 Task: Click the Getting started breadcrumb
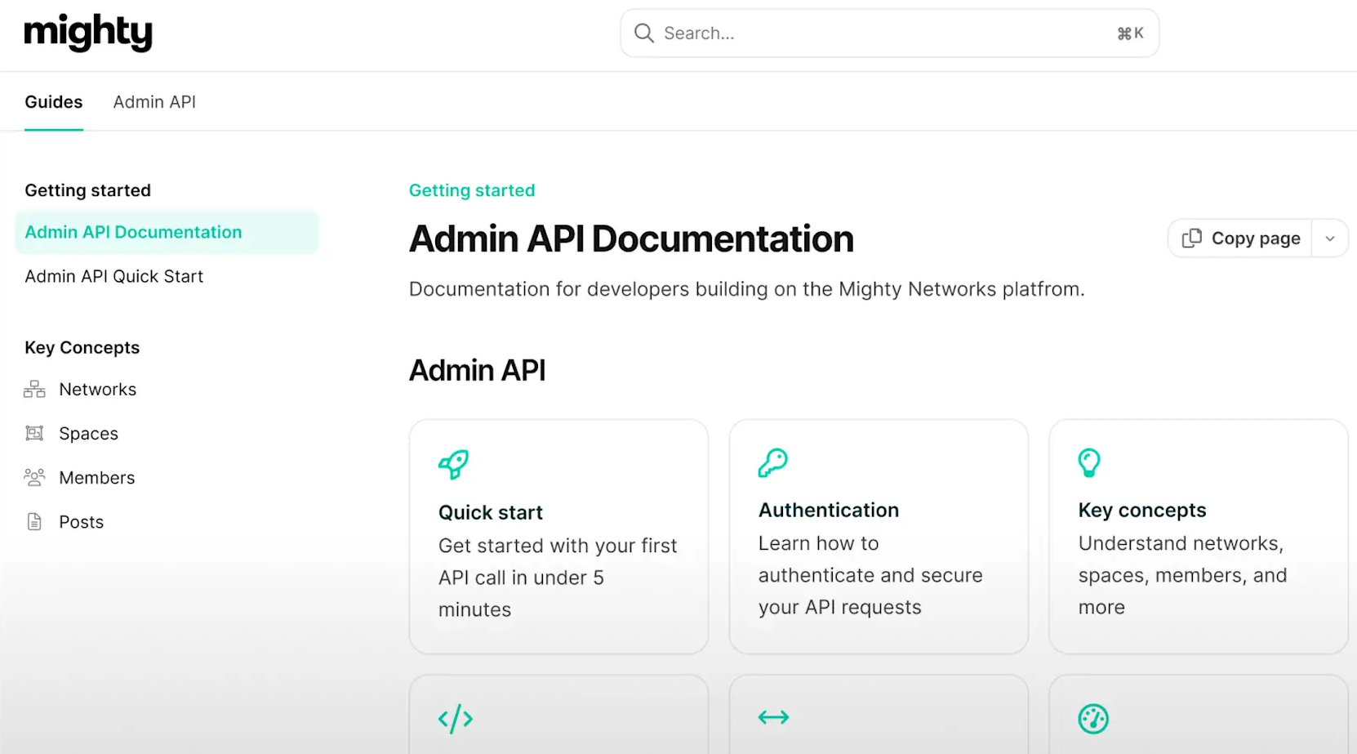tap(472, 190)
